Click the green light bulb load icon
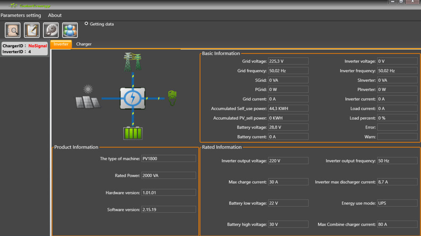421x236 pixels. click(172, 97)
